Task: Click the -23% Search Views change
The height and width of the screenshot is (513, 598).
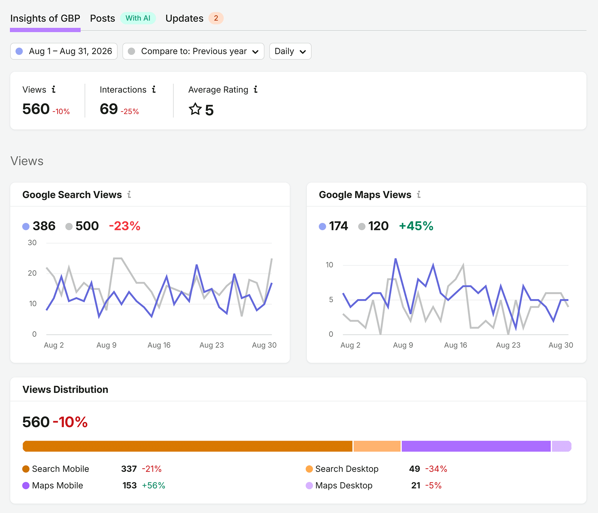Action: pos(124,226)
